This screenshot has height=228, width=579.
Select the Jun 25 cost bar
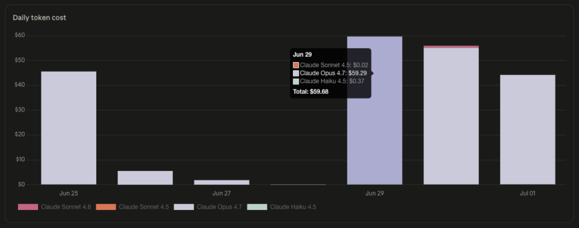68,128
